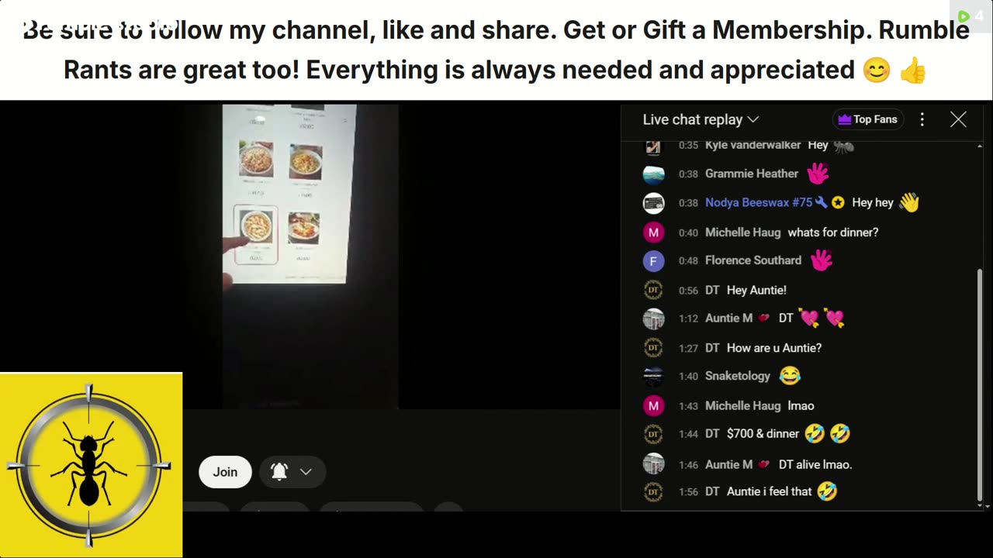Toggle the notification bell
Screen dimensions: 993x558
279,472
